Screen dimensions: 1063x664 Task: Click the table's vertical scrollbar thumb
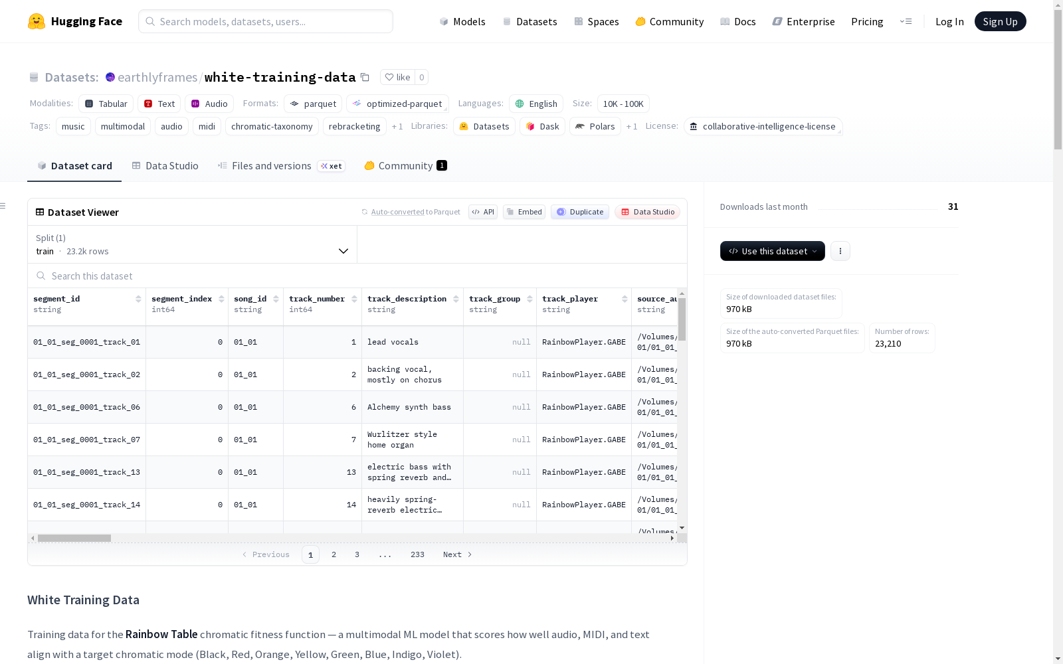click(x=682, y=319)
